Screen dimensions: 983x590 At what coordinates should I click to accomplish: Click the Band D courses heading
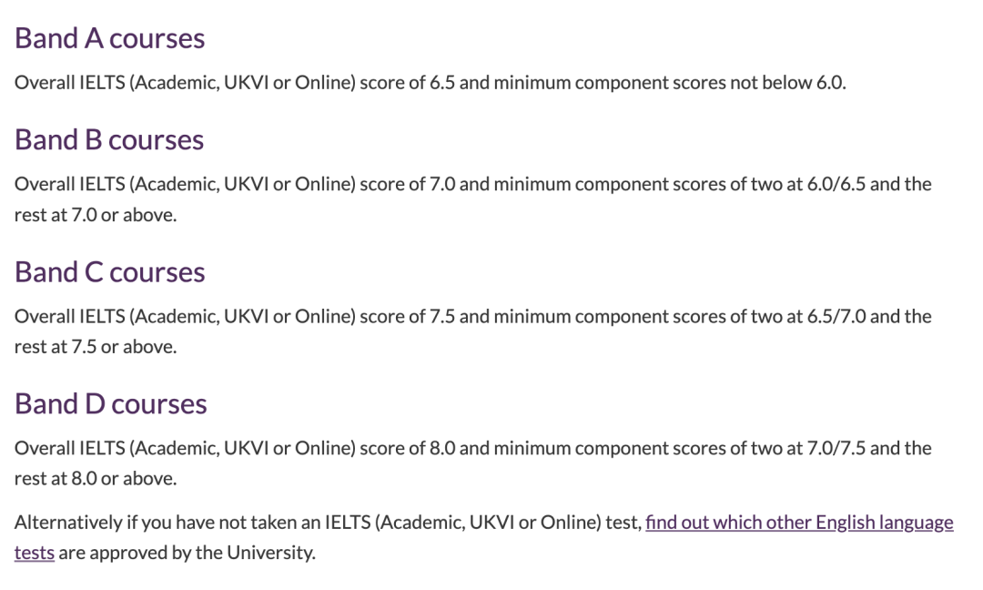[110, 403]
